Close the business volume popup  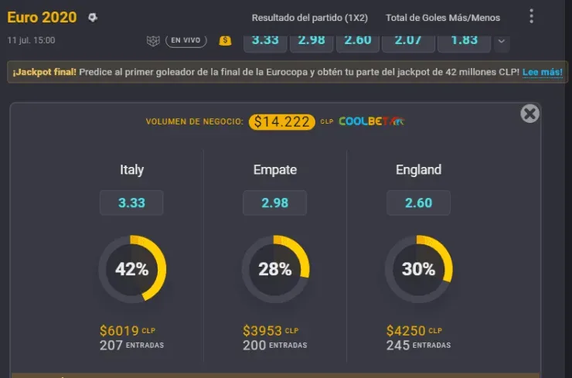click(529, 114)
